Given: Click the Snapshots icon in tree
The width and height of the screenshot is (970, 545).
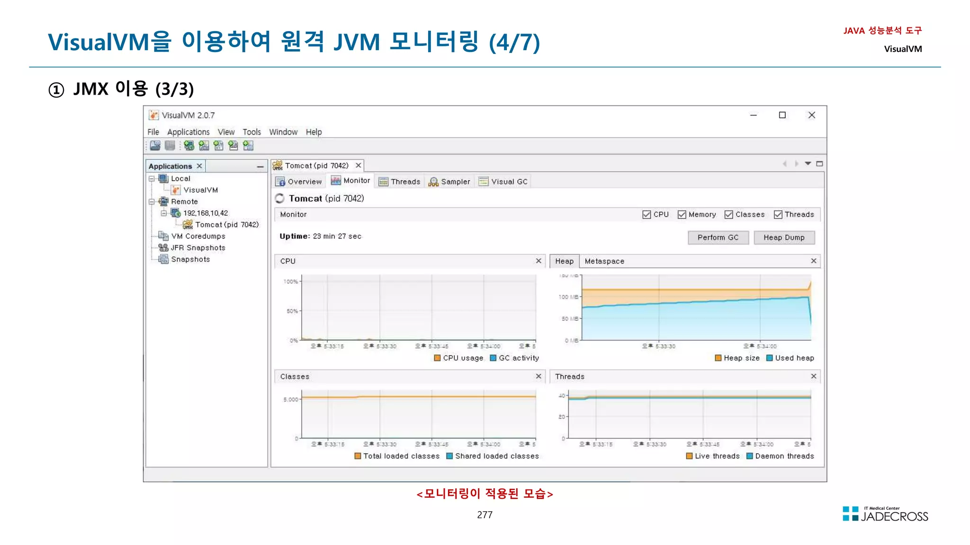Looking at the screenshot, I should pyautogui.click(x=163, y=259).
